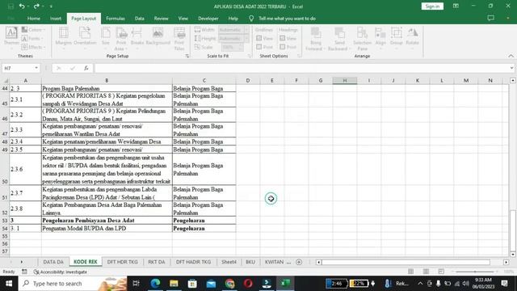
Task: Open Google Chrome from the taskbar
Action: 229,284
